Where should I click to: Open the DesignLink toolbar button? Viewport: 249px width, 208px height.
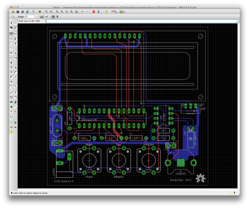point(114,12)
